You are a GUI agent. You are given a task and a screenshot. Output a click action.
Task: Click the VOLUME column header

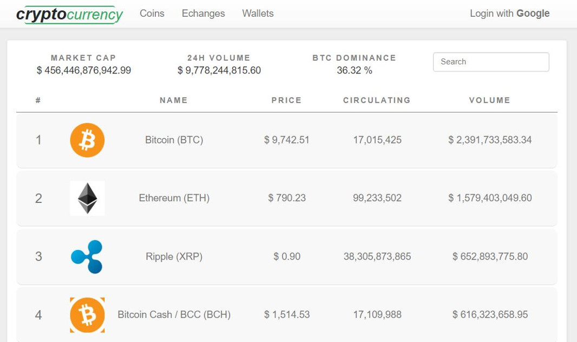(x=490, y=100)
